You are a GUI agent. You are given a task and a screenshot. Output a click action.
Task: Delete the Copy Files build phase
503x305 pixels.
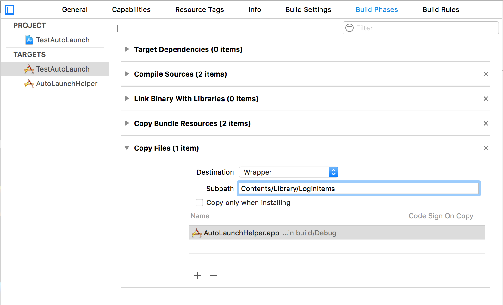486,148
